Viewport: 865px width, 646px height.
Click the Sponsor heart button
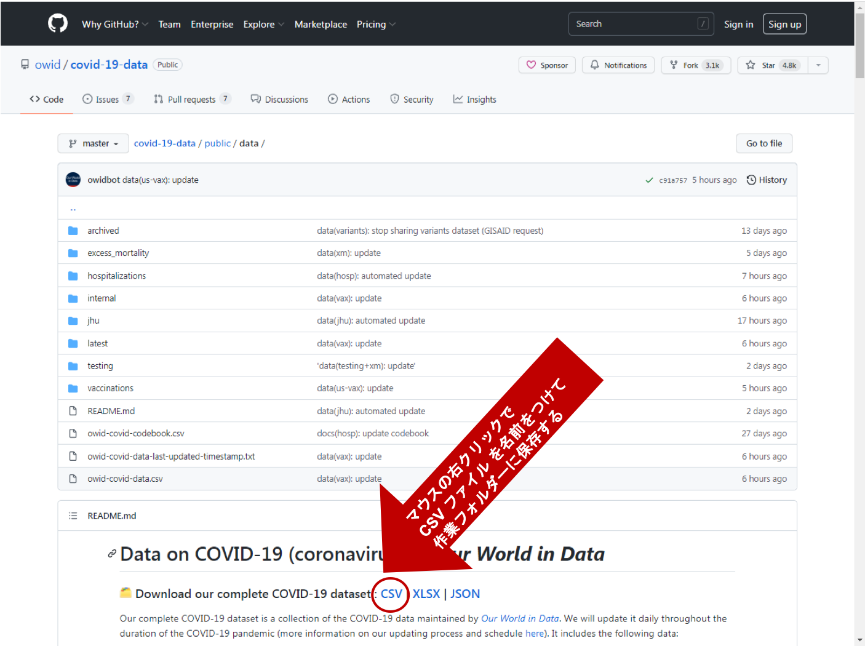point(547,65)
